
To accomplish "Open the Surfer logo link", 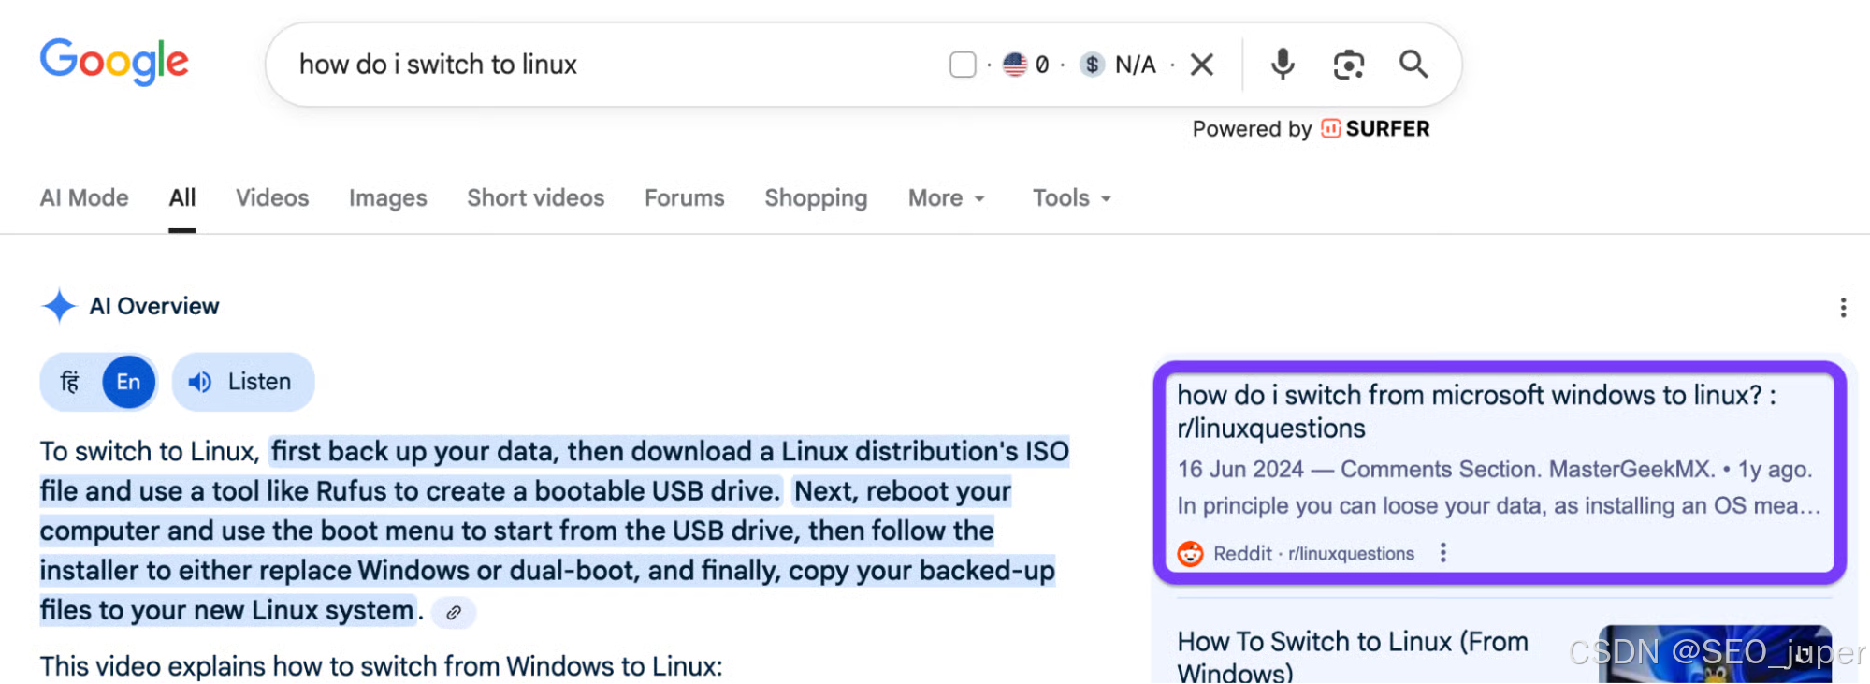I will click(x=1376, y=129).
